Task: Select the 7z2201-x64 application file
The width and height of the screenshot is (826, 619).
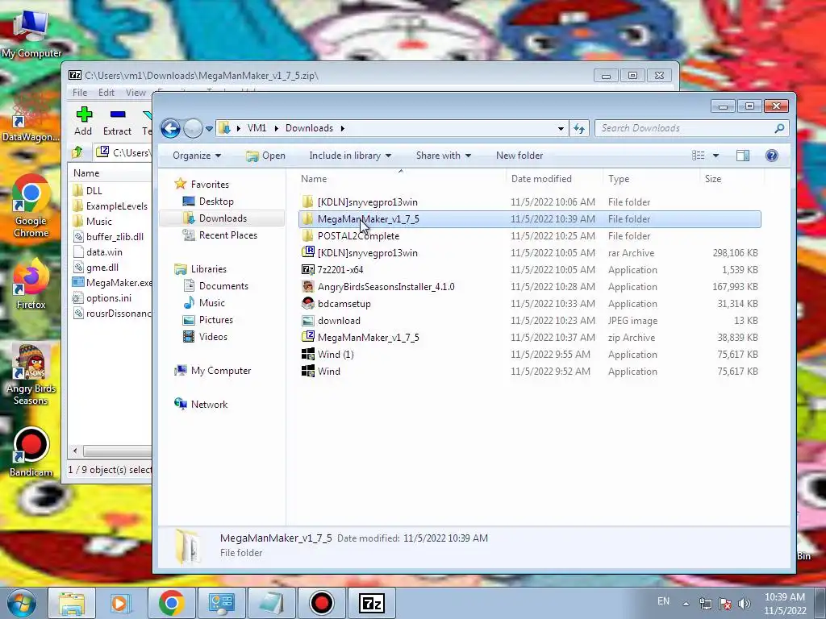Action: [529, 269]
